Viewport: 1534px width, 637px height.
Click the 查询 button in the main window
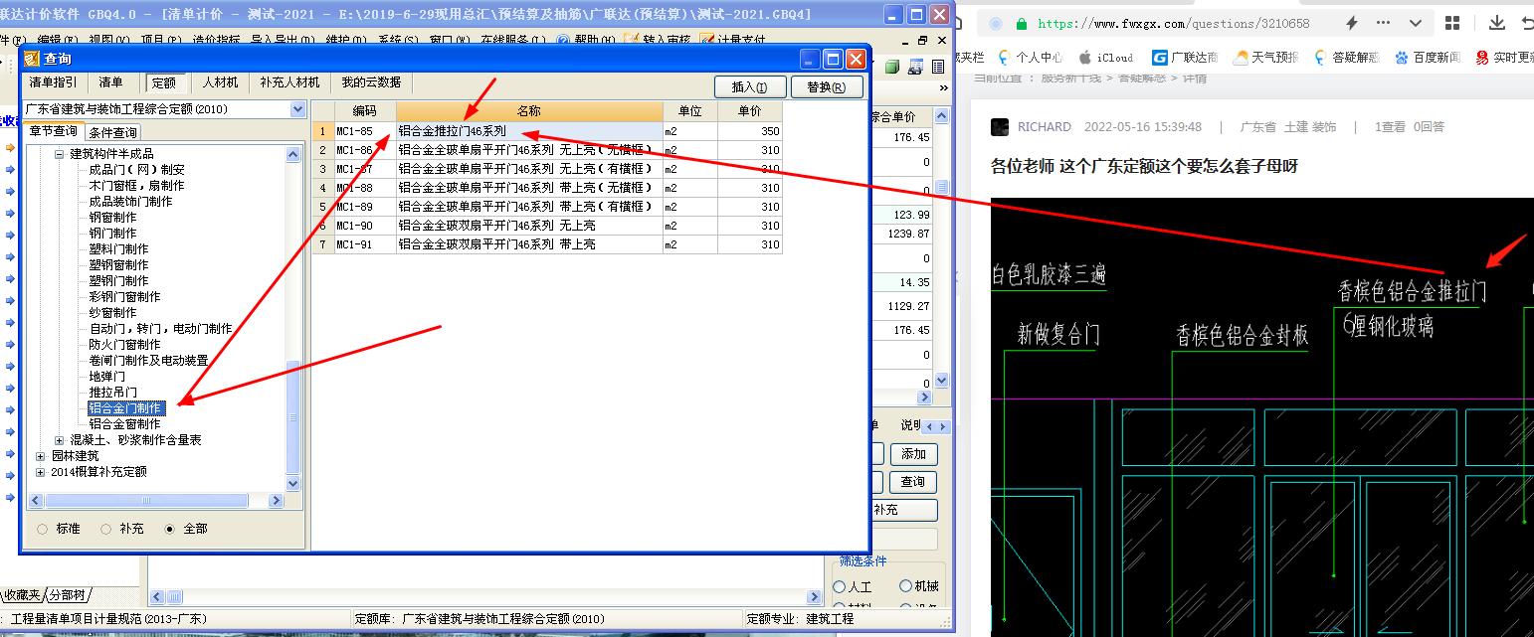coord(913,482)
